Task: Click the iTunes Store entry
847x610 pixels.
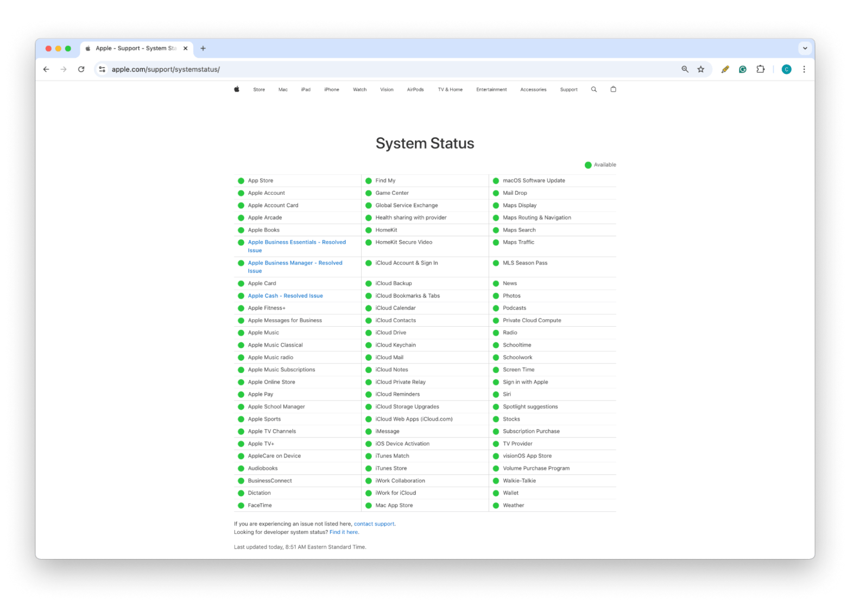Action: pos(391,468)
